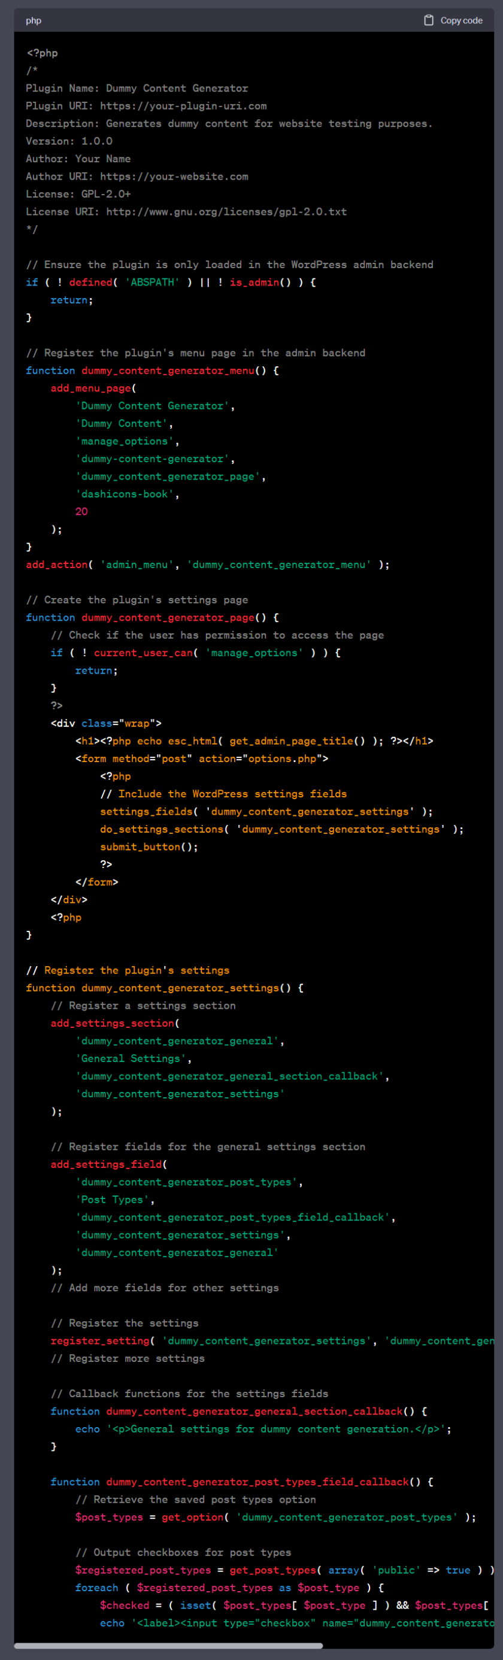Click the get_post_types( call
This screenshot has width=503, height=1660.
click(275, 1570)
